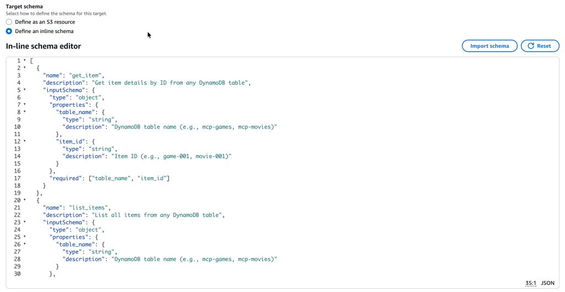Viewport: 565px width, 292px height.
Task: Choose the "Define an inline schema" radio button
Action: (x=9, y=31)
